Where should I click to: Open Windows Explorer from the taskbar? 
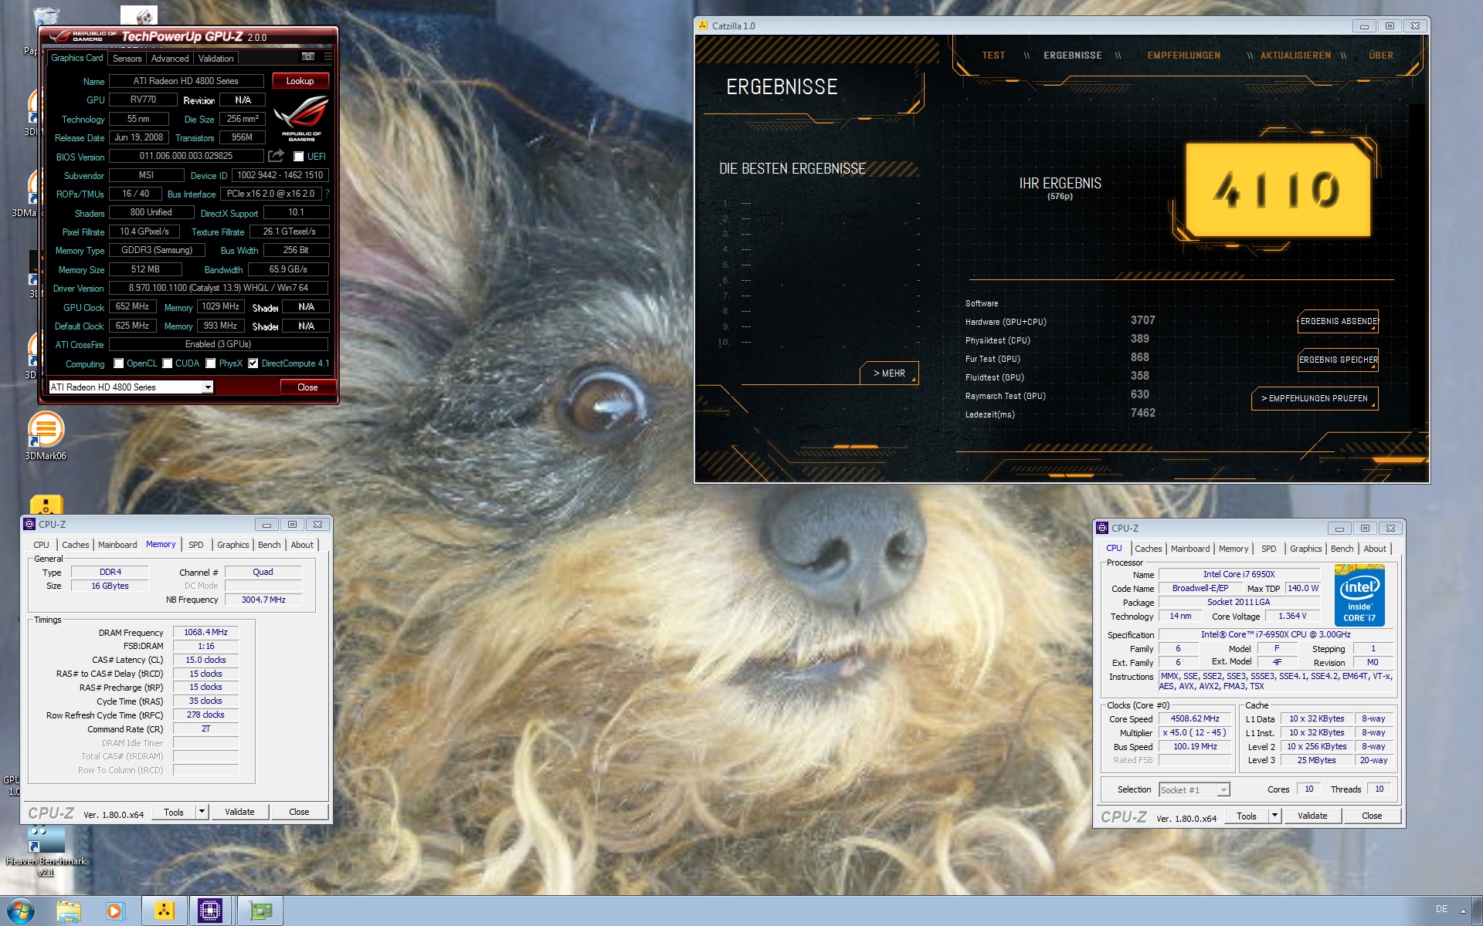click(x=69, y=911)
